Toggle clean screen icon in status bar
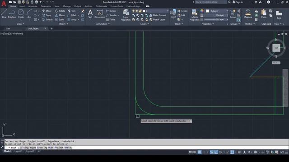Image resolution: width=289 pixels, height=162 pixels. click(x=282, y=152)
